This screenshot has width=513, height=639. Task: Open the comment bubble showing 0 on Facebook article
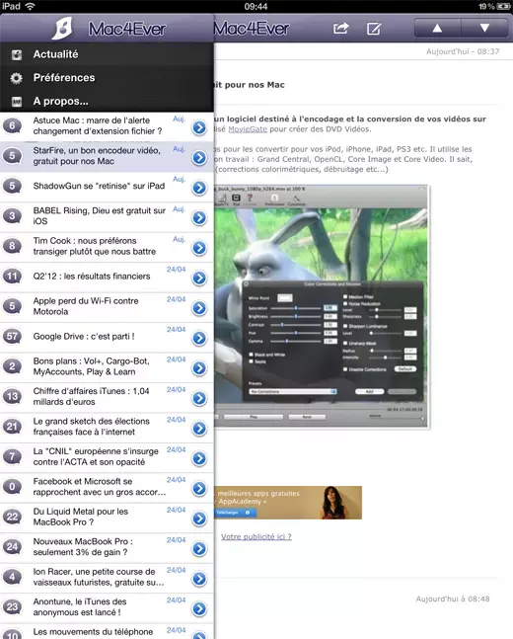pyautogui.click(x=12, y=487)
